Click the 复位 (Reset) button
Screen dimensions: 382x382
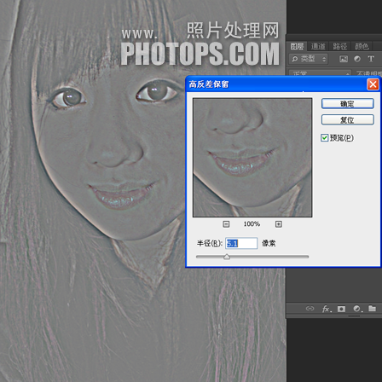point(347,119)
